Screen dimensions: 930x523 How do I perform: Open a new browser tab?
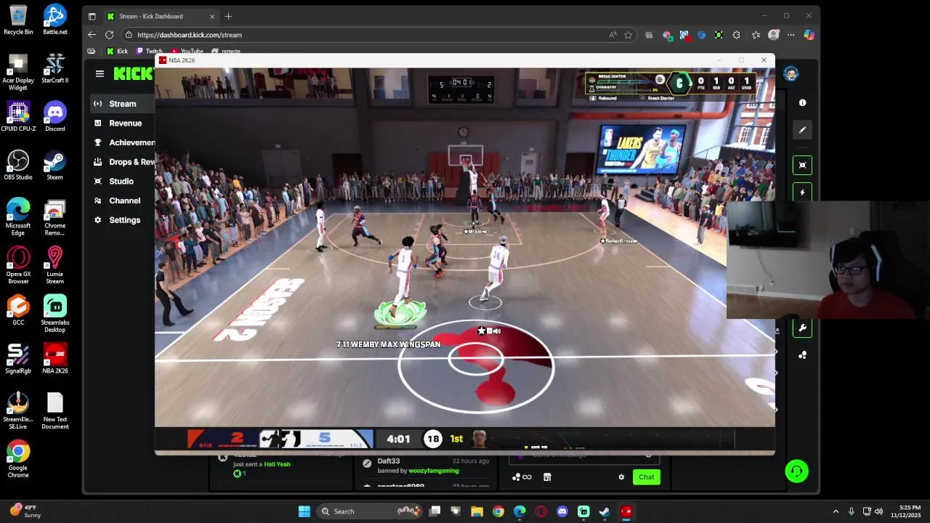coord(228,16)
